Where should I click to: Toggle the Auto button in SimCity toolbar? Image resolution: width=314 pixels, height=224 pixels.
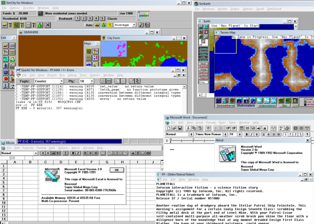click(x=89, y=25)
